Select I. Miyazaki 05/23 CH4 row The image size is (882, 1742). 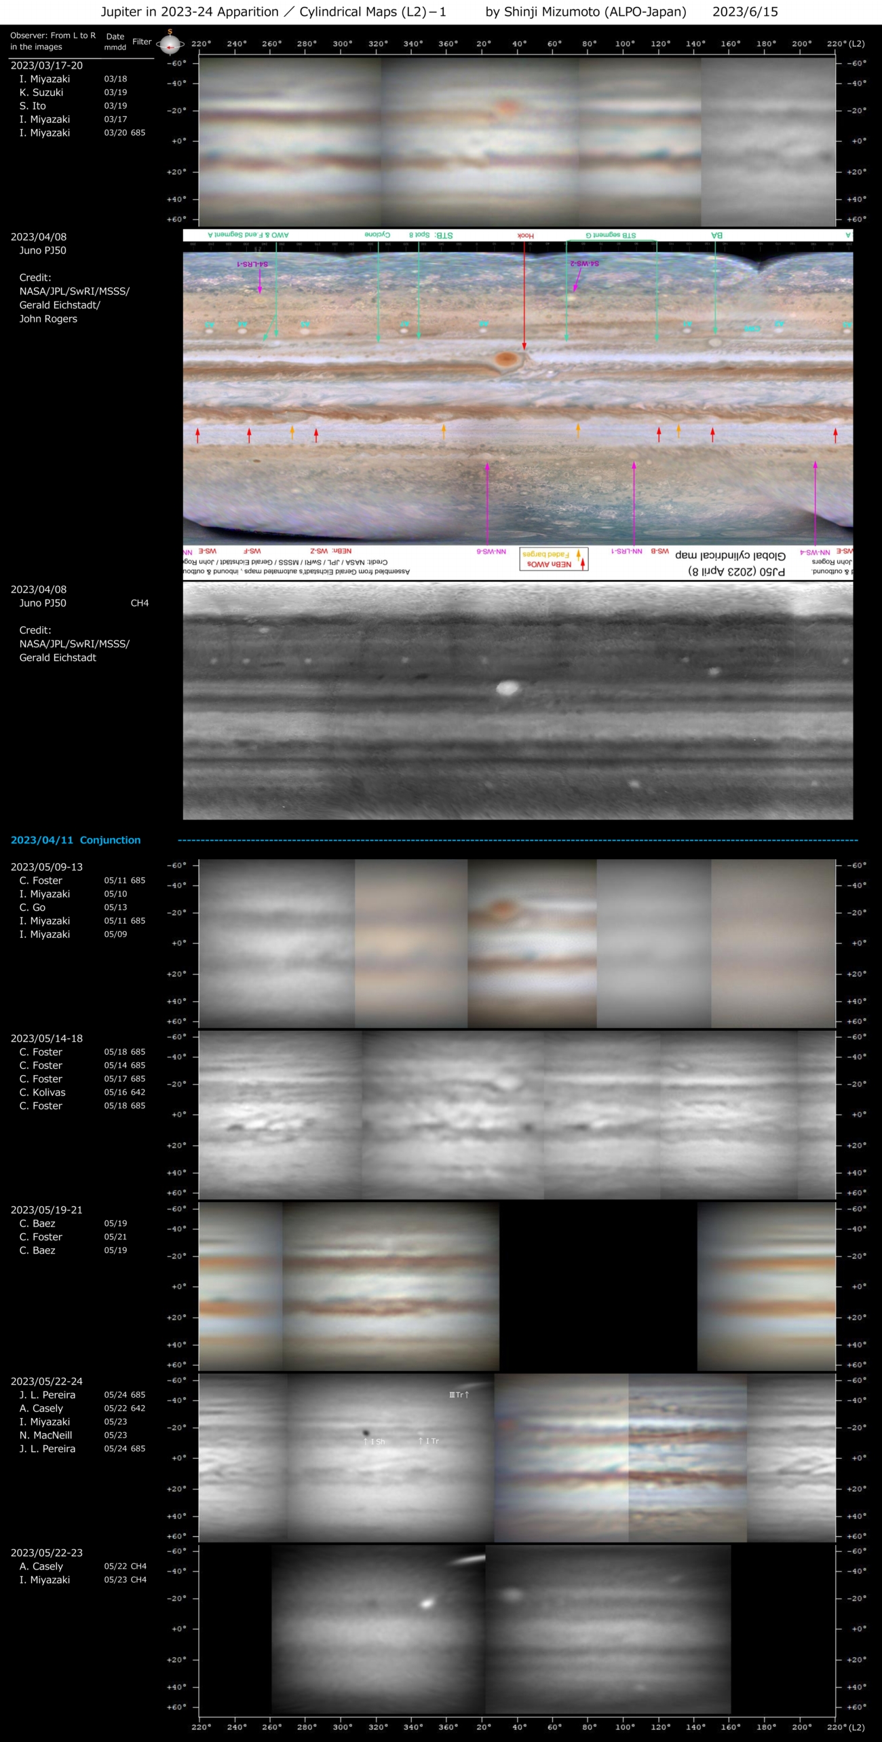pos(83,1580)
